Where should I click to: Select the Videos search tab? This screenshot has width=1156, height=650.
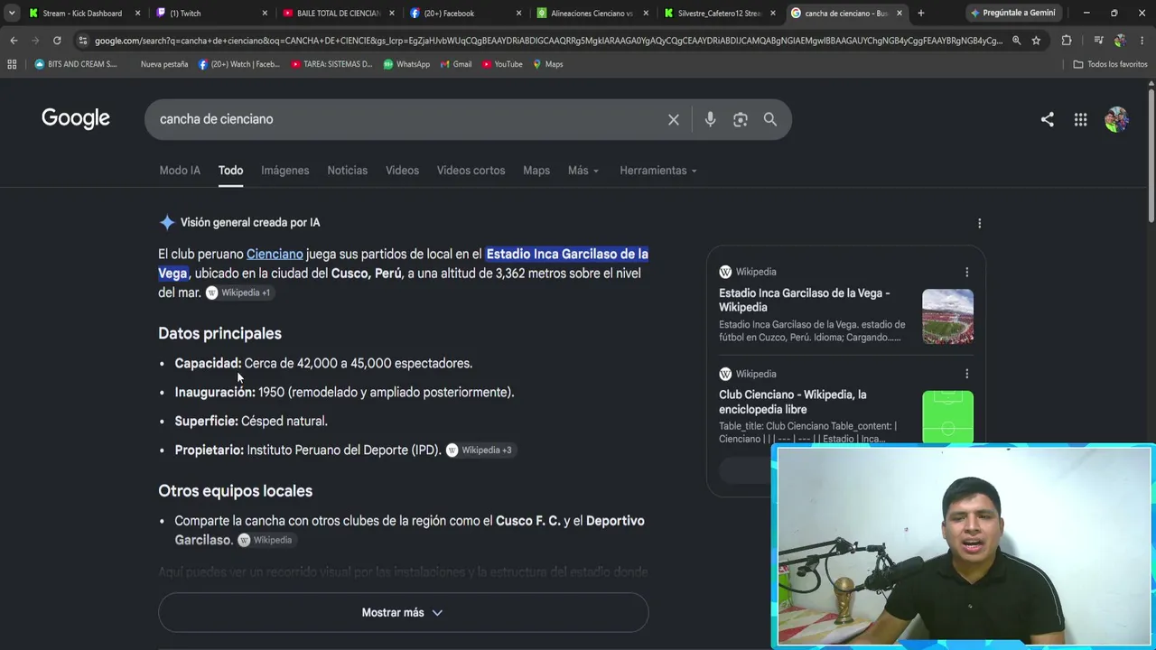pos(402,171)
